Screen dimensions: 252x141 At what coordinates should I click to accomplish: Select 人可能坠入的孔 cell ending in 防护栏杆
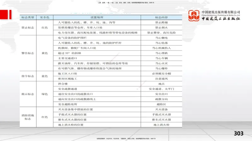97,43
